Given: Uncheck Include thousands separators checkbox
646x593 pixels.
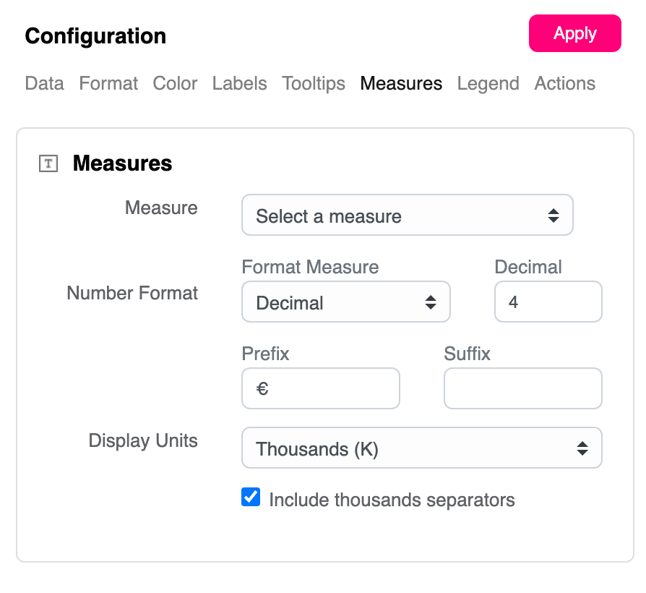Looking at the screenshot, I should 251,498.
